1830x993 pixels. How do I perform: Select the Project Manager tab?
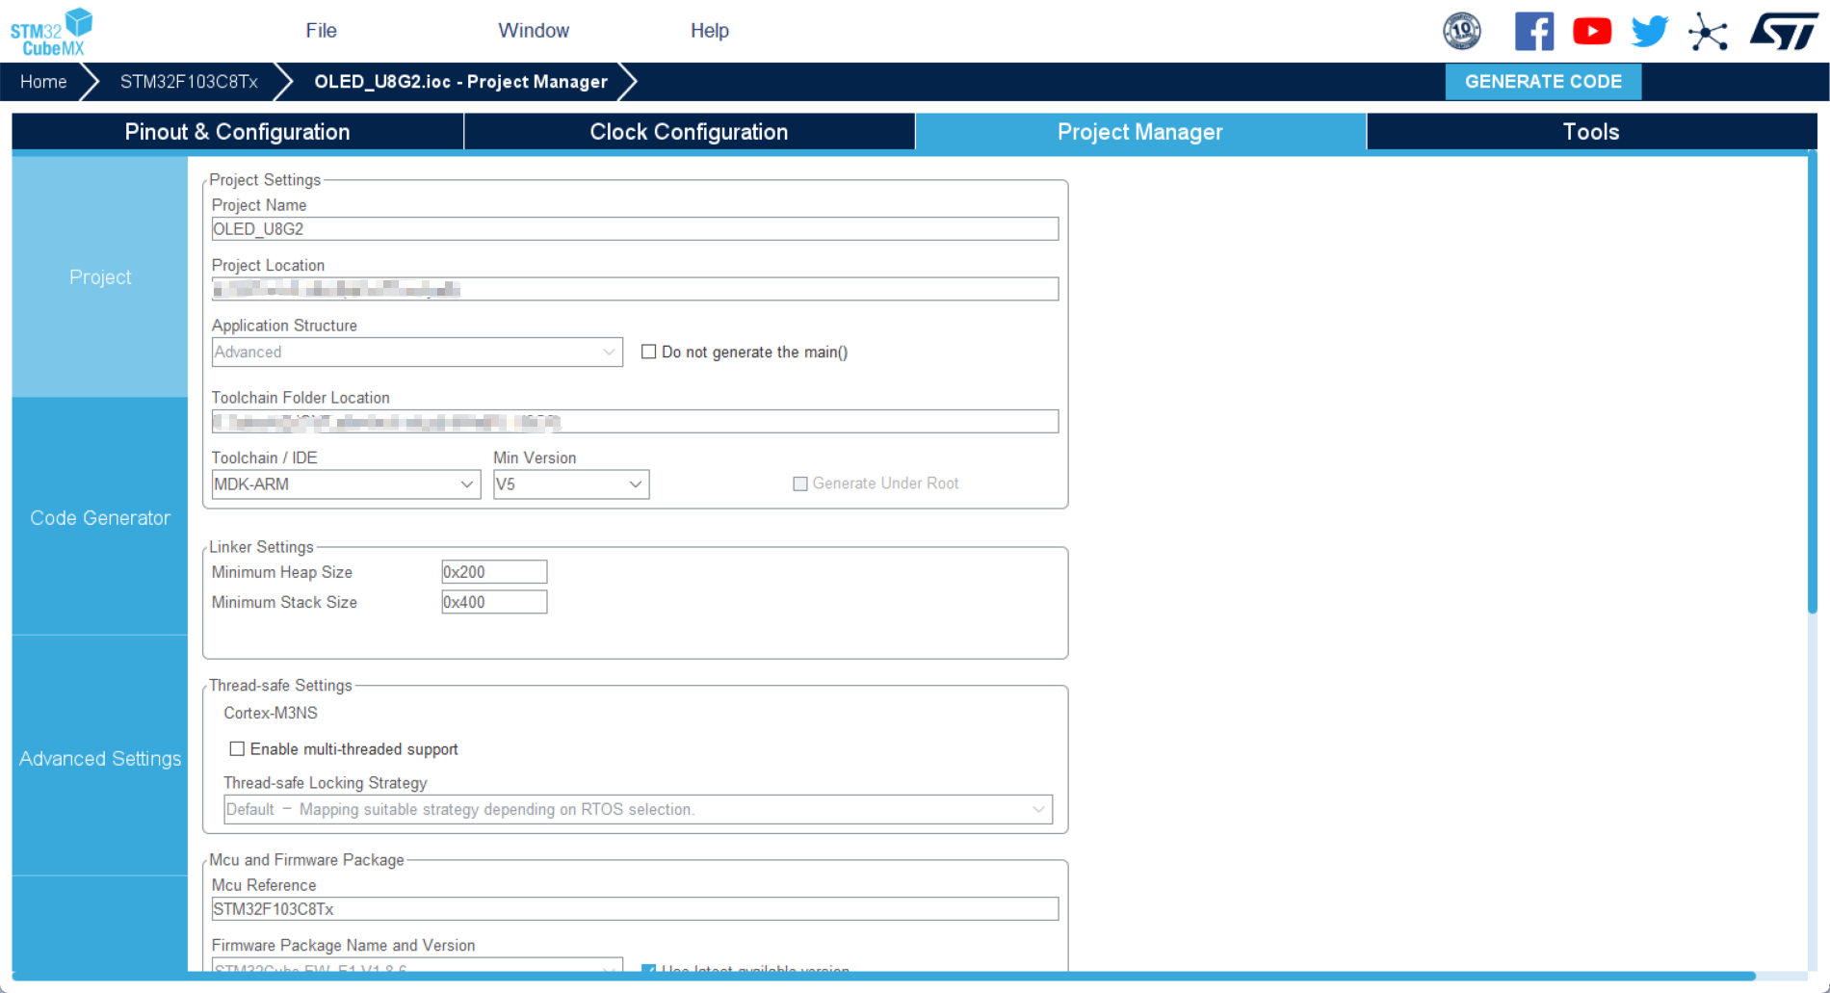tap(1140, 132)
